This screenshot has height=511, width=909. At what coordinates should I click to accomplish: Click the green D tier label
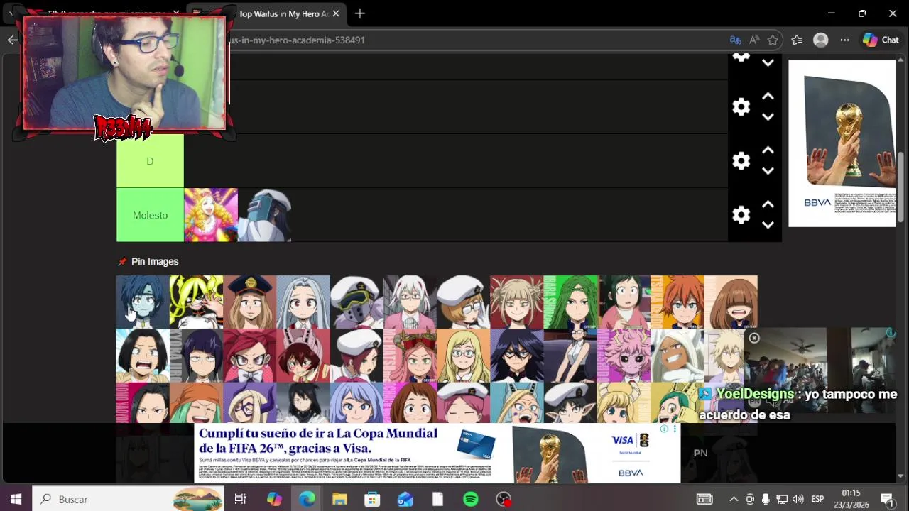coord(150,161)
